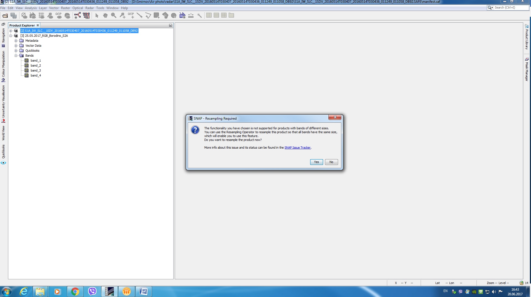Click the volume icon in system tray

[494, 291]
